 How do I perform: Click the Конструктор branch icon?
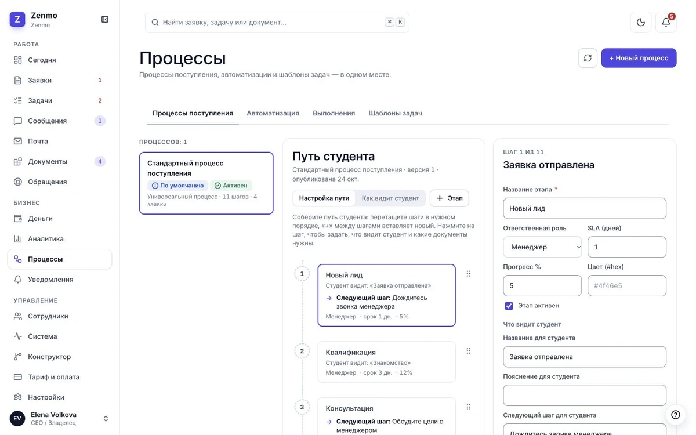(18, 357)
